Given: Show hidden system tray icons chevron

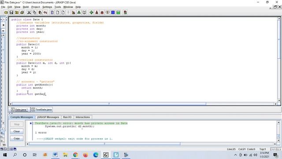Looking at the screenshot, I should pos(235,155).
